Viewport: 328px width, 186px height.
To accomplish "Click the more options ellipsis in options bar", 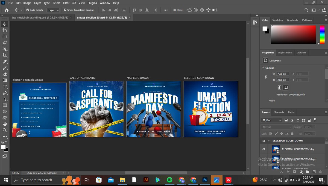I will click(x=165, y=10).
